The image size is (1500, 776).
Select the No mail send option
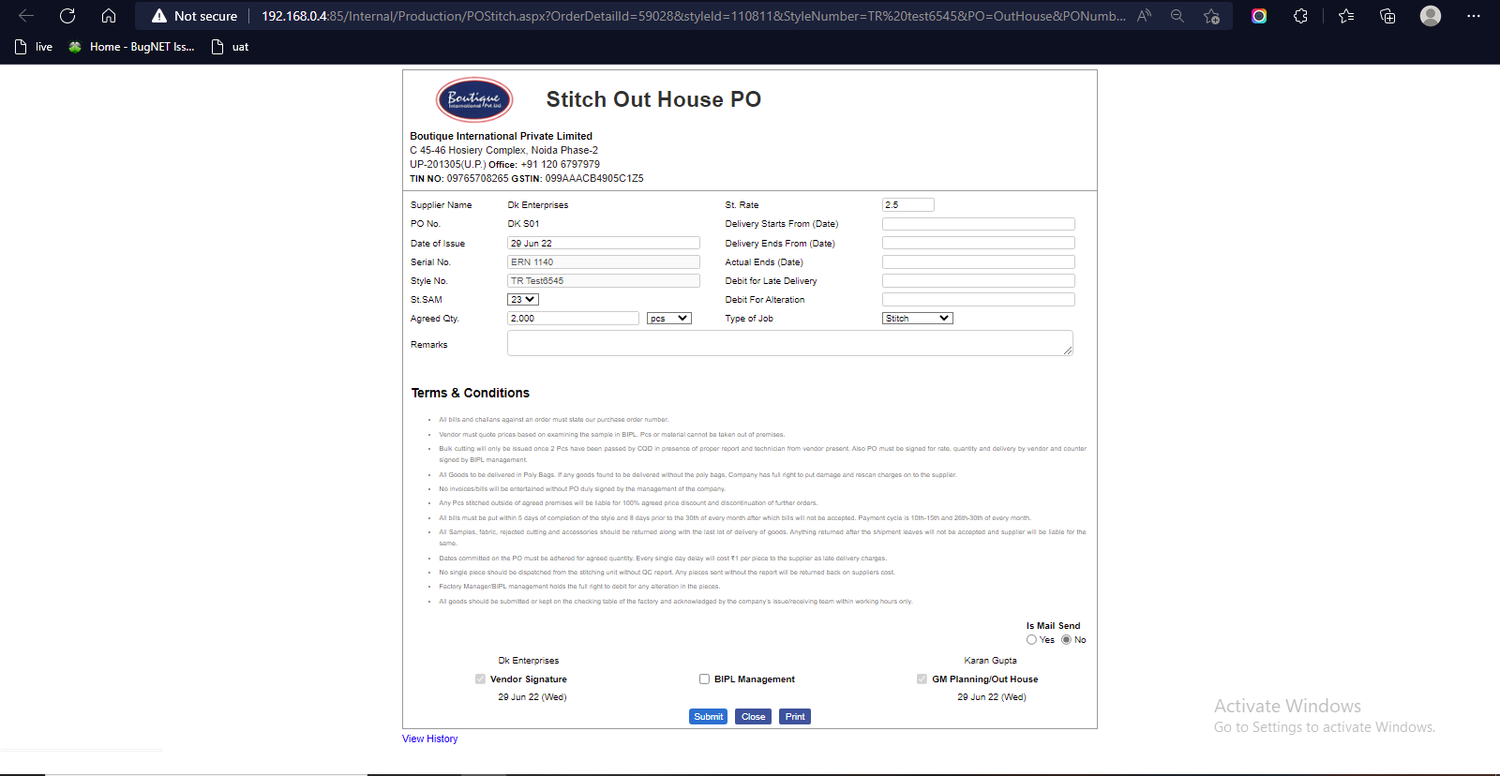pyautogui.click(x=1066, y=640)
